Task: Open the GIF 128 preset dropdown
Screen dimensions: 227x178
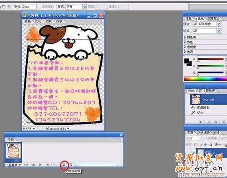Action: pyautogui.click(x=219, y=24)
